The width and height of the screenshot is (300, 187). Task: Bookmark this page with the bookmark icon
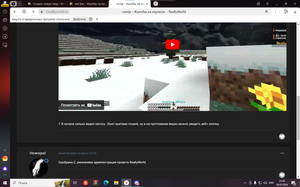coord(266,12)
